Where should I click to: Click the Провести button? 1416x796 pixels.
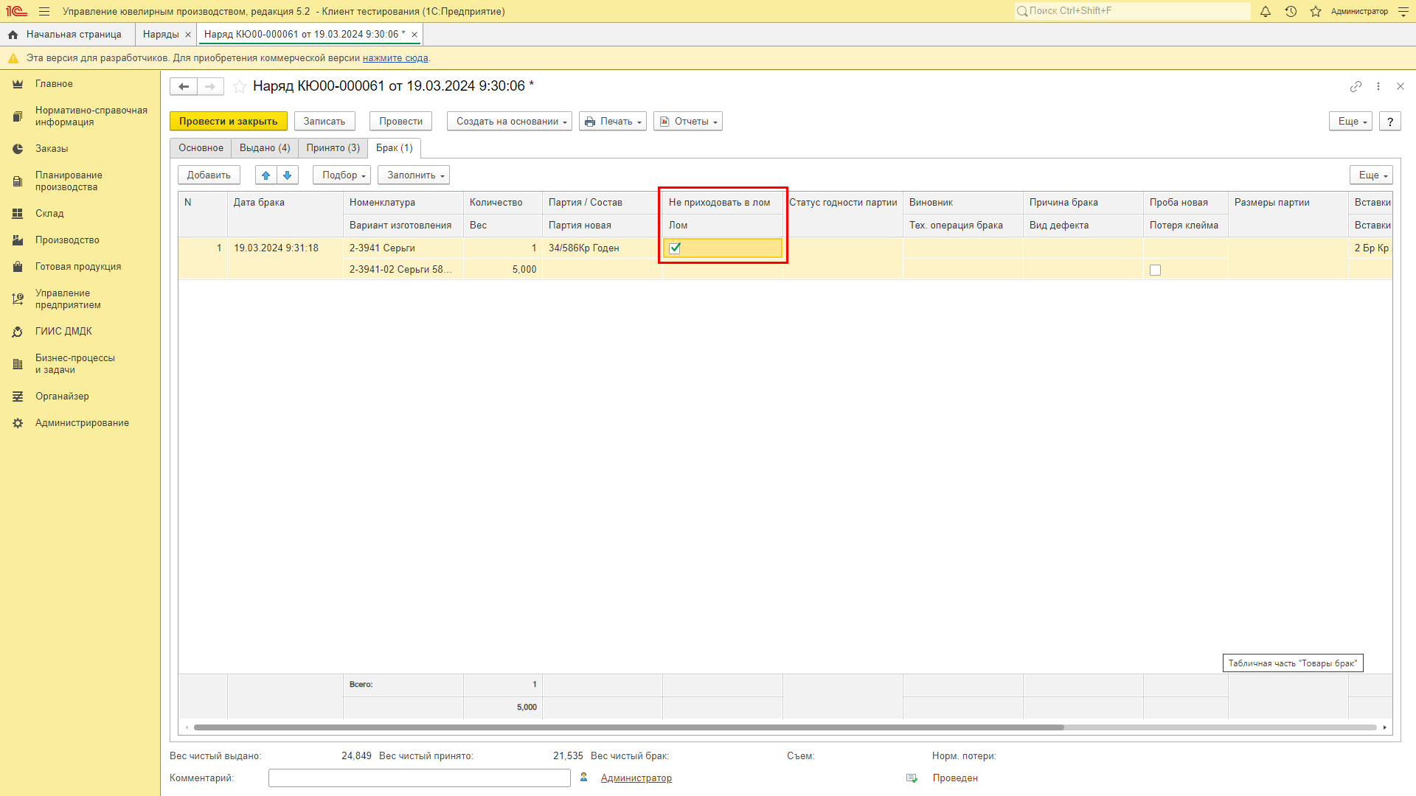pyautogui.click(x=400, y=122)
